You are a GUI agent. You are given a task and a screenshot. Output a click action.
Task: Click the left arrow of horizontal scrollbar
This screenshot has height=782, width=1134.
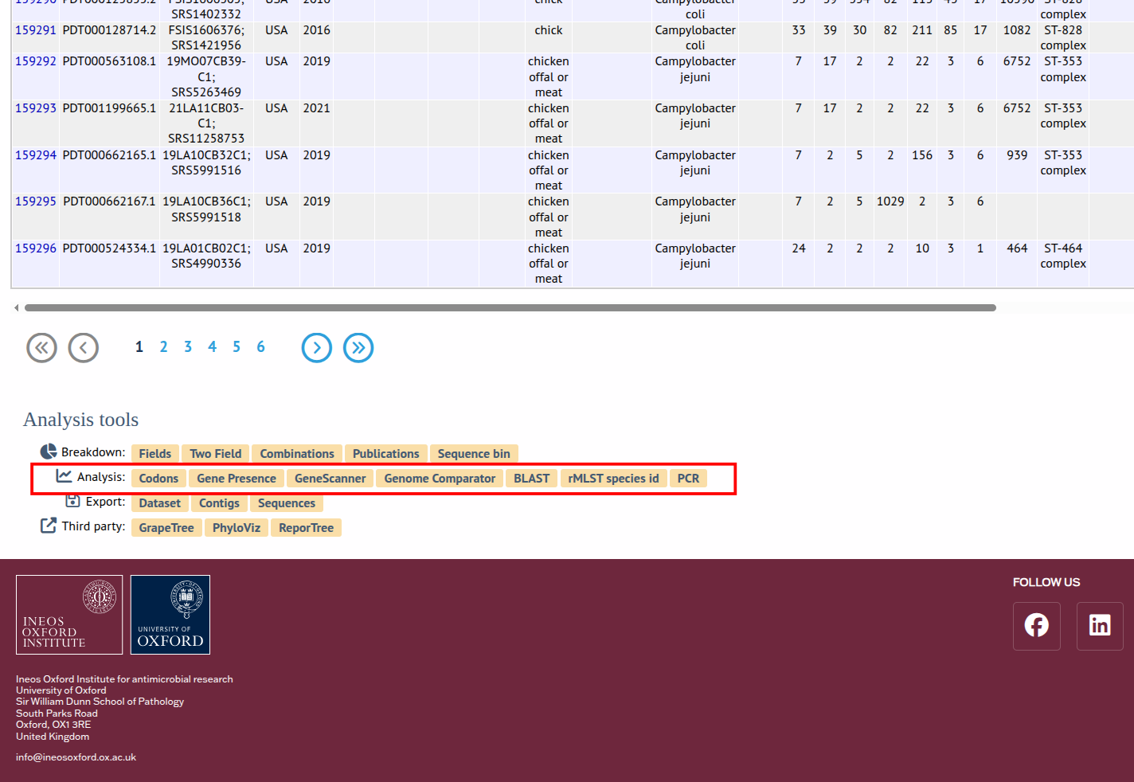click(16, 308)
